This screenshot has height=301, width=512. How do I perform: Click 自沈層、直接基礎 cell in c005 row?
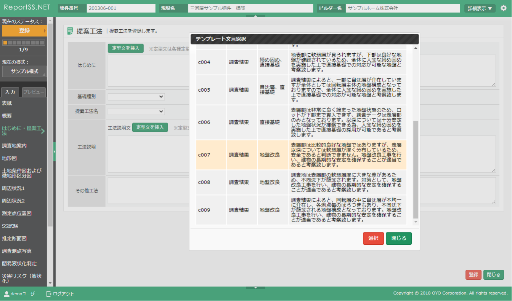tap(273, 90)
